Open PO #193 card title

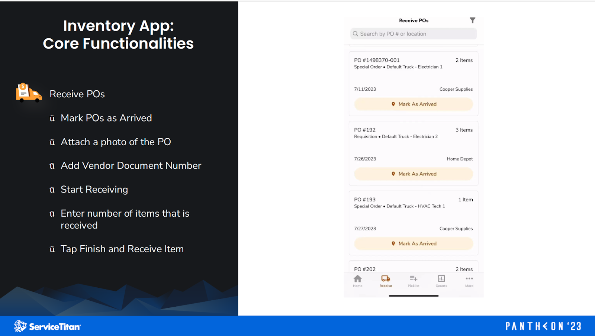(x=365, y=200)
